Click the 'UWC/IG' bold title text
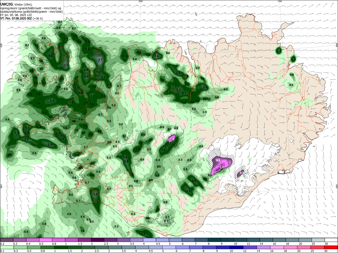This screenshot has height=253, width=338. pyautogui.click(x=6, y=4)
